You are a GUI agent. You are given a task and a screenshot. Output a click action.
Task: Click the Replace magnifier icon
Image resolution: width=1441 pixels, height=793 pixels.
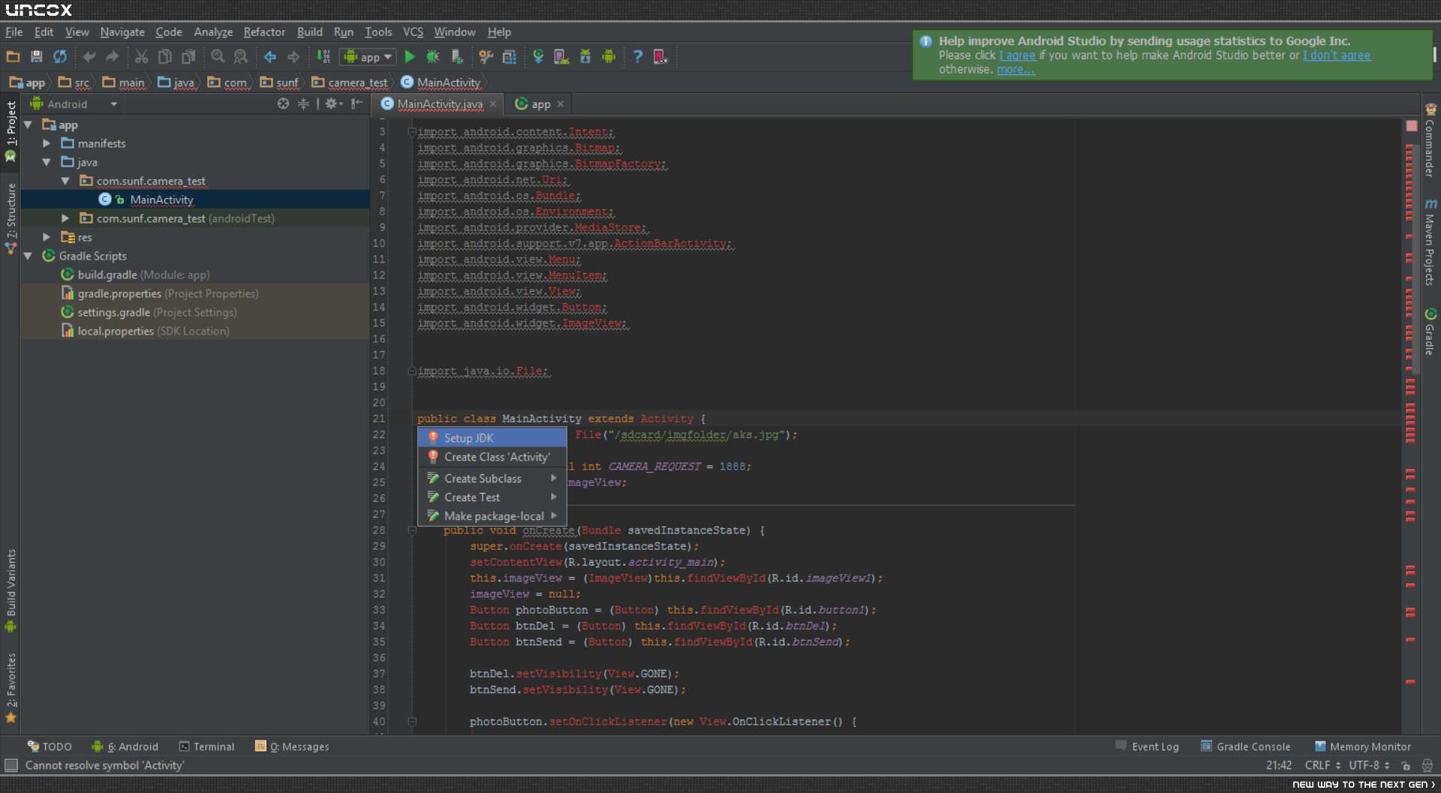point(241,56)
